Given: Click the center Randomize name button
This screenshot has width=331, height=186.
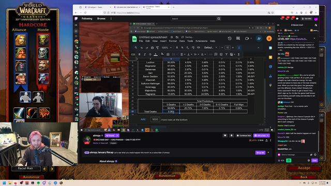Looking at the screenshot, I should (167, 176).
